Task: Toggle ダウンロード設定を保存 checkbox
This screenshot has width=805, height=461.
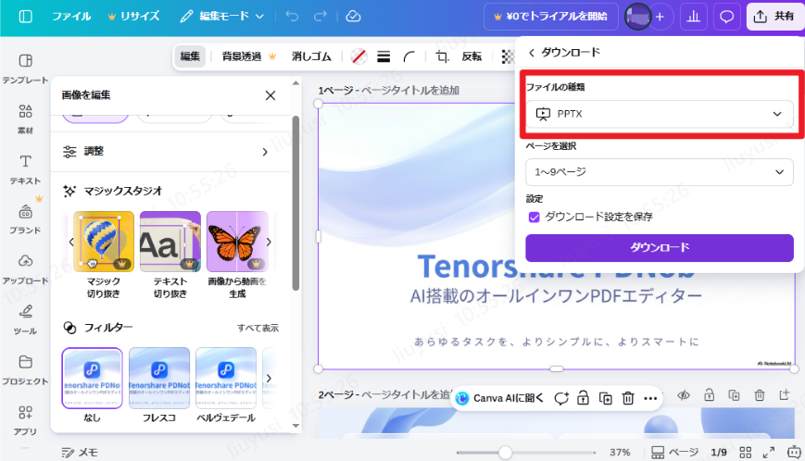Action: pyautogui.click(x=534, y=217)
